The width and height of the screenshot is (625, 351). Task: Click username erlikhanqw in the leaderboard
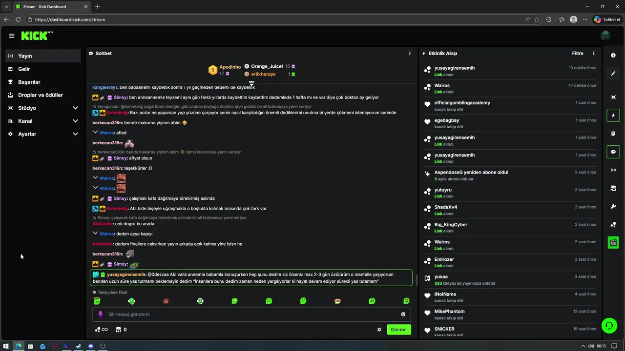[263, 74]
